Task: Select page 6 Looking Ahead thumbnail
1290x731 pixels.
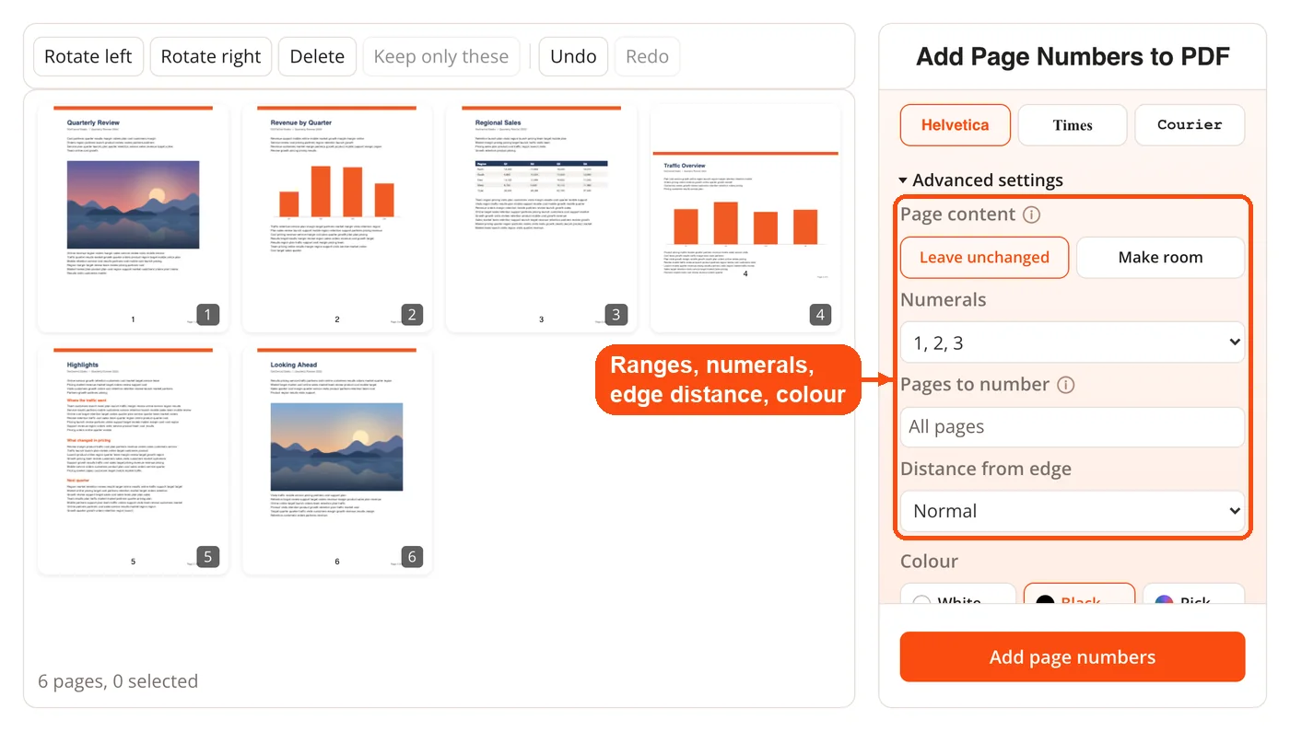Action: [337, 460]
